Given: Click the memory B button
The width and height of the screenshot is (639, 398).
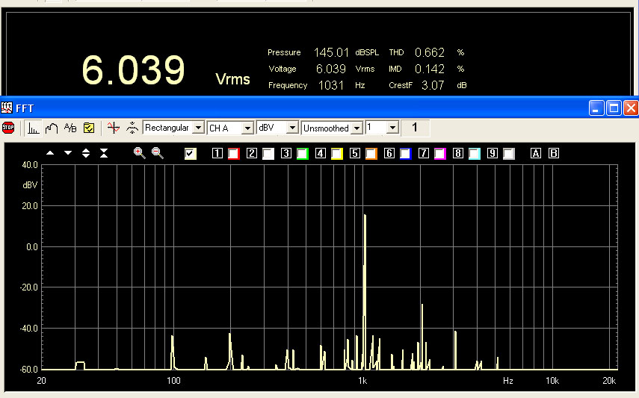Looking at the screenshot, I should [x=554, y=154].
